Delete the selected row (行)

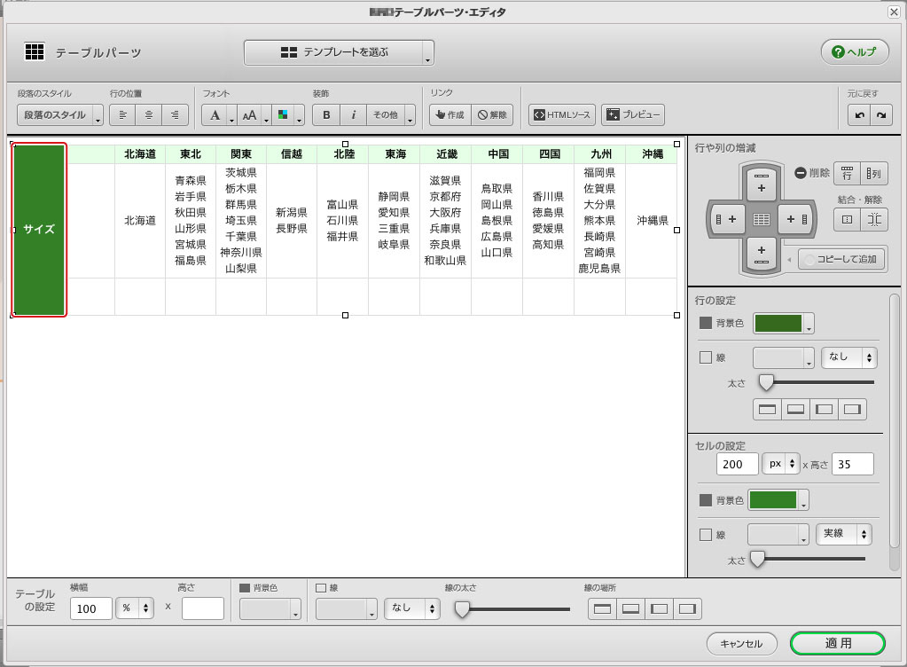pyautogui.click(x=847, y=173)
